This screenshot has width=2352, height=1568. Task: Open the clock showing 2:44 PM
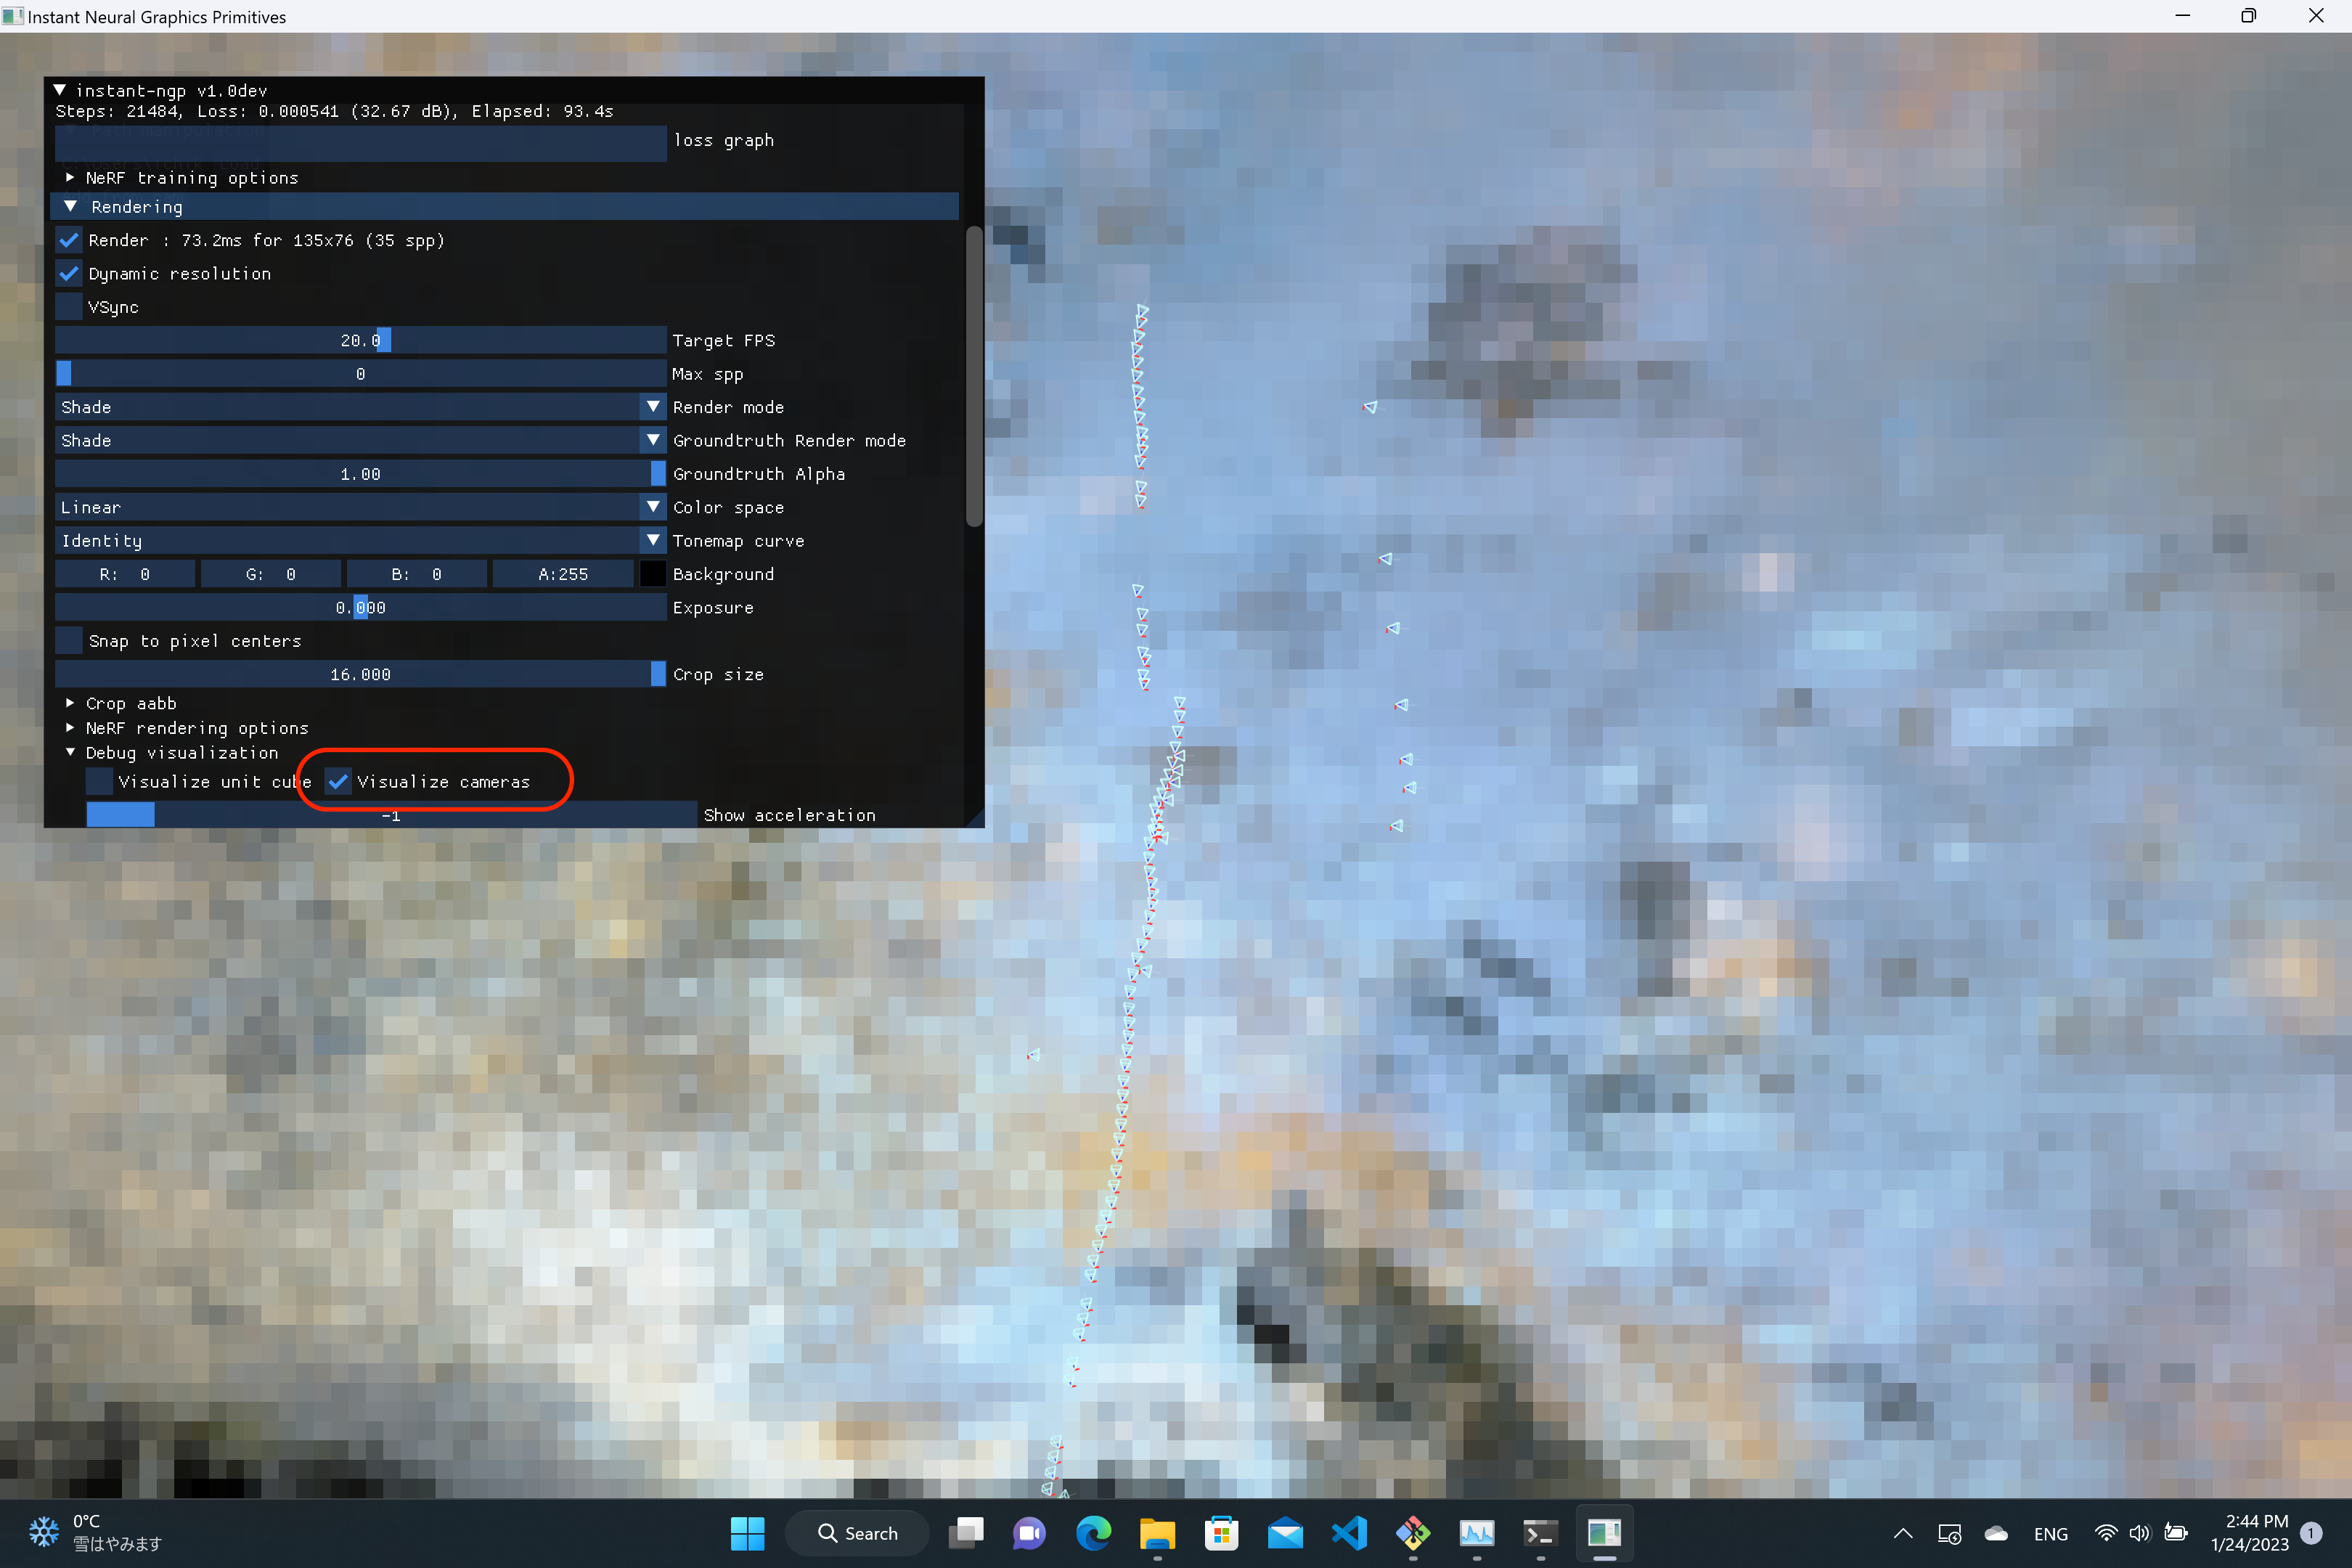[2250, 1533]
